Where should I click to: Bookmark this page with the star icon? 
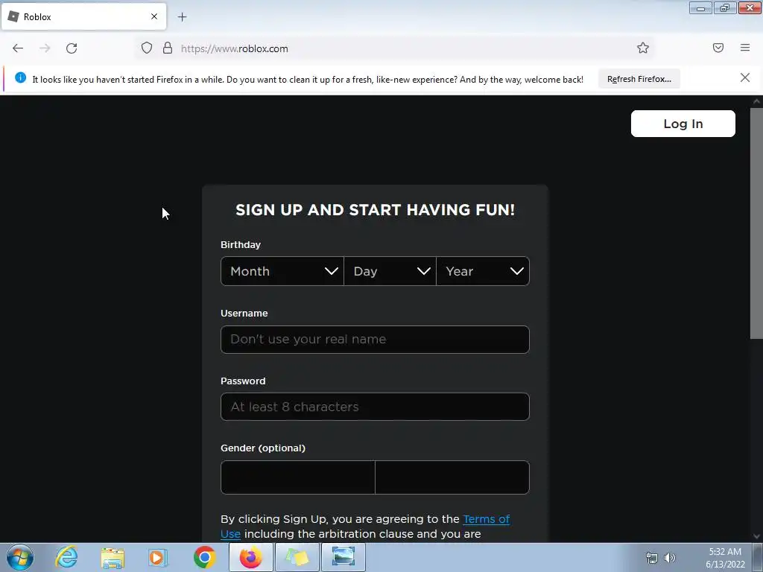[643, 48]
